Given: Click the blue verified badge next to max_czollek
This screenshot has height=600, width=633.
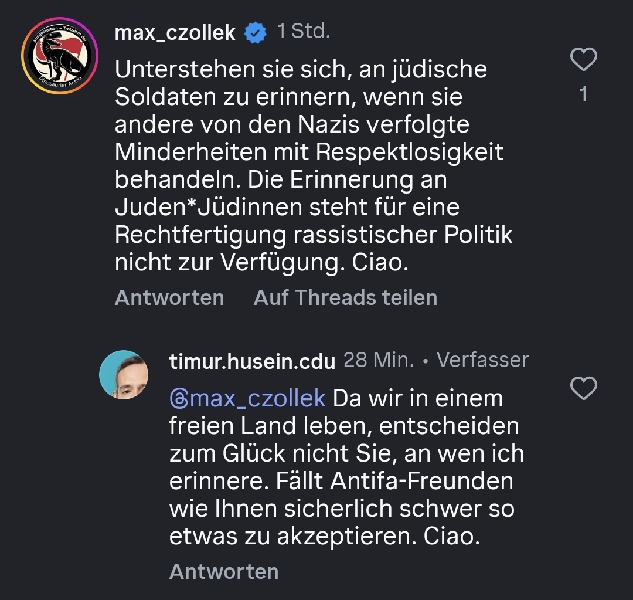Looking at the screenshot, I should (254, 33).
